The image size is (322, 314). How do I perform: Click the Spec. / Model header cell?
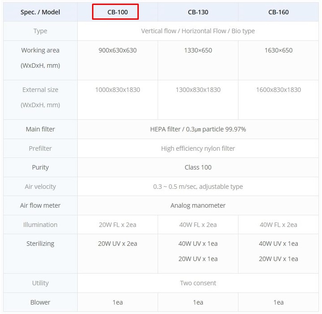(40, 12)
